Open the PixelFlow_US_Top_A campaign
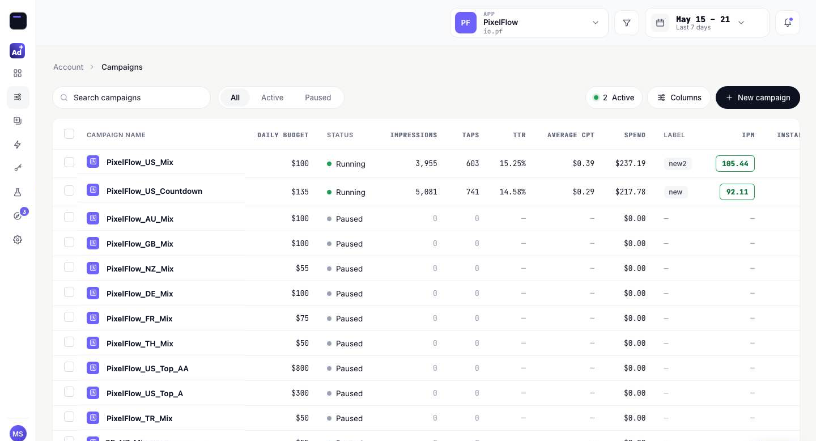This screenshot has width=816, height=441. 144,393
